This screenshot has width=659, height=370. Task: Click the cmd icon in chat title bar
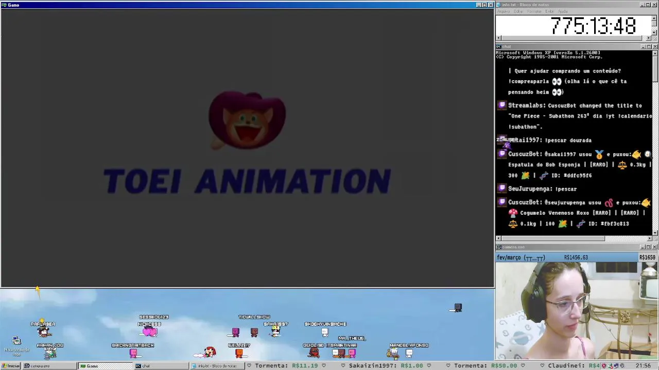498,47
